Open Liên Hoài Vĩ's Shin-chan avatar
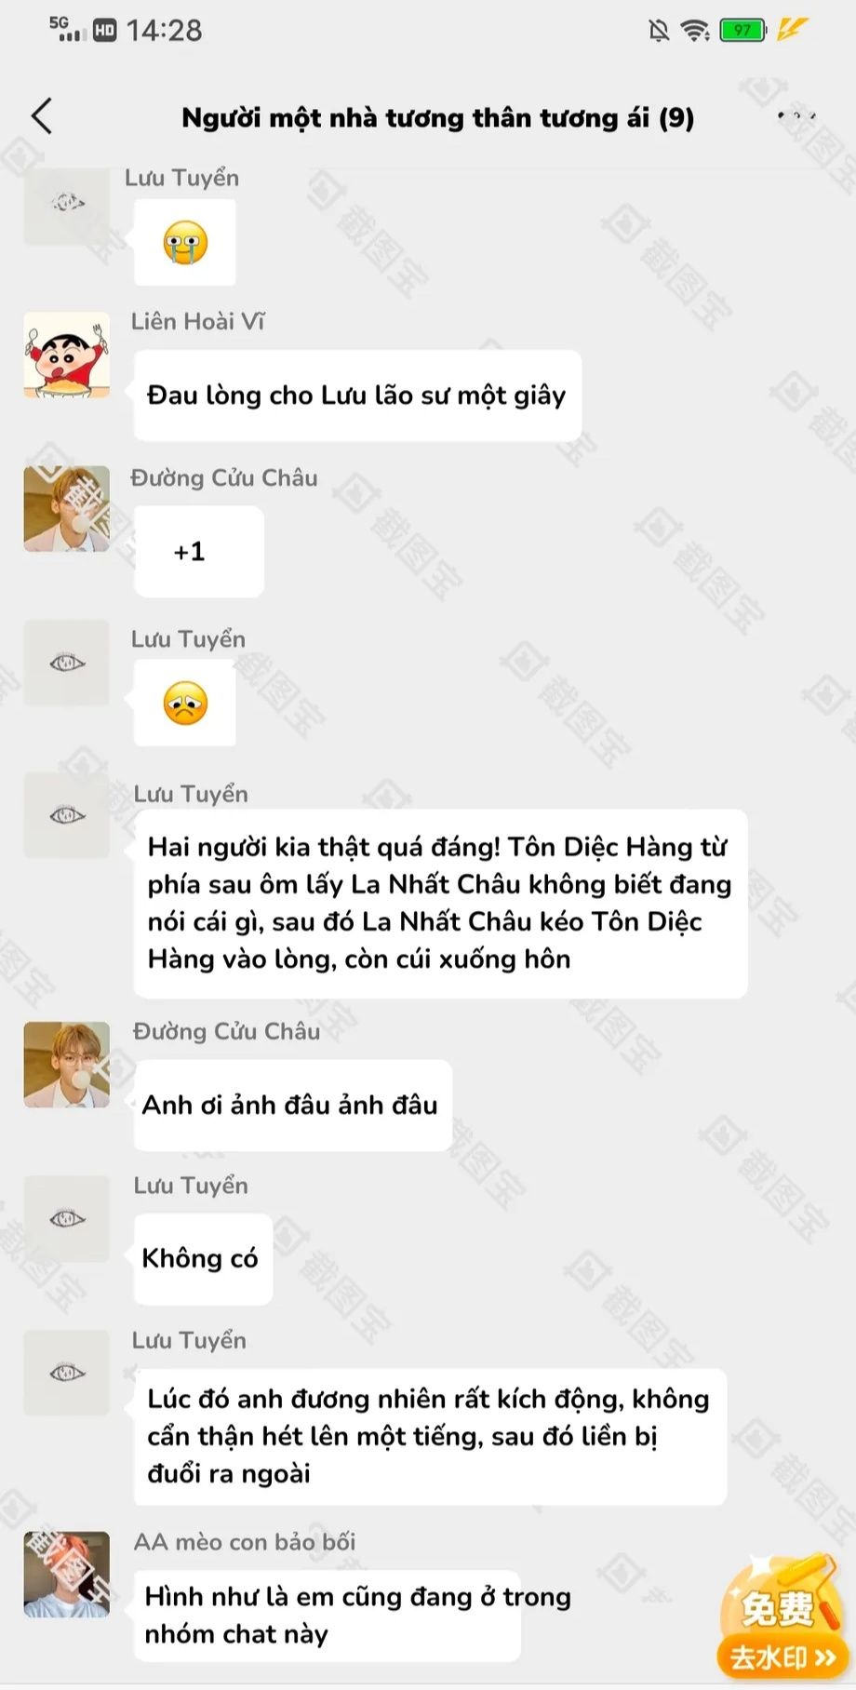This screenshot has width=856, height=1690. pos(67,355)
